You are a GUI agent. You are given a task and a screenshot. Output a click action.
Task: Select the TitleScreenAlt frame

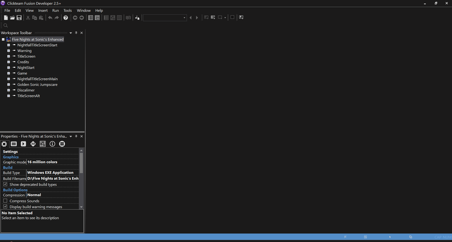click(29, 96)
